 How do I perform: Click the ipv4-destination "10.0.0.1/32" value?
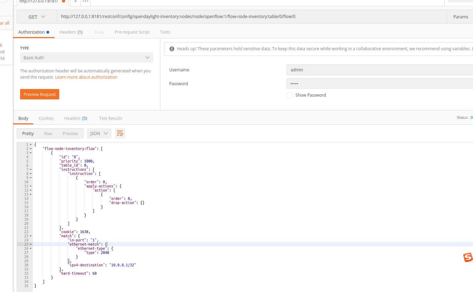123,265
